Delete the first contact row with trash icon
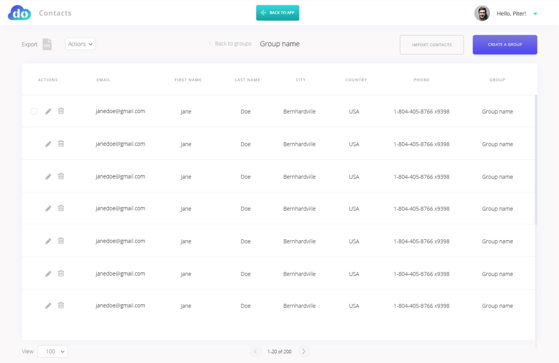Image resolution: width=559 pixels, height=363 pixels. coord(61,111)
